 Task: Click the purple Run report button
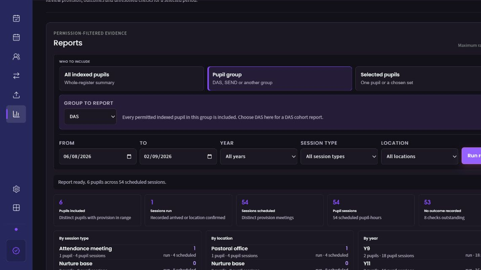471,156
